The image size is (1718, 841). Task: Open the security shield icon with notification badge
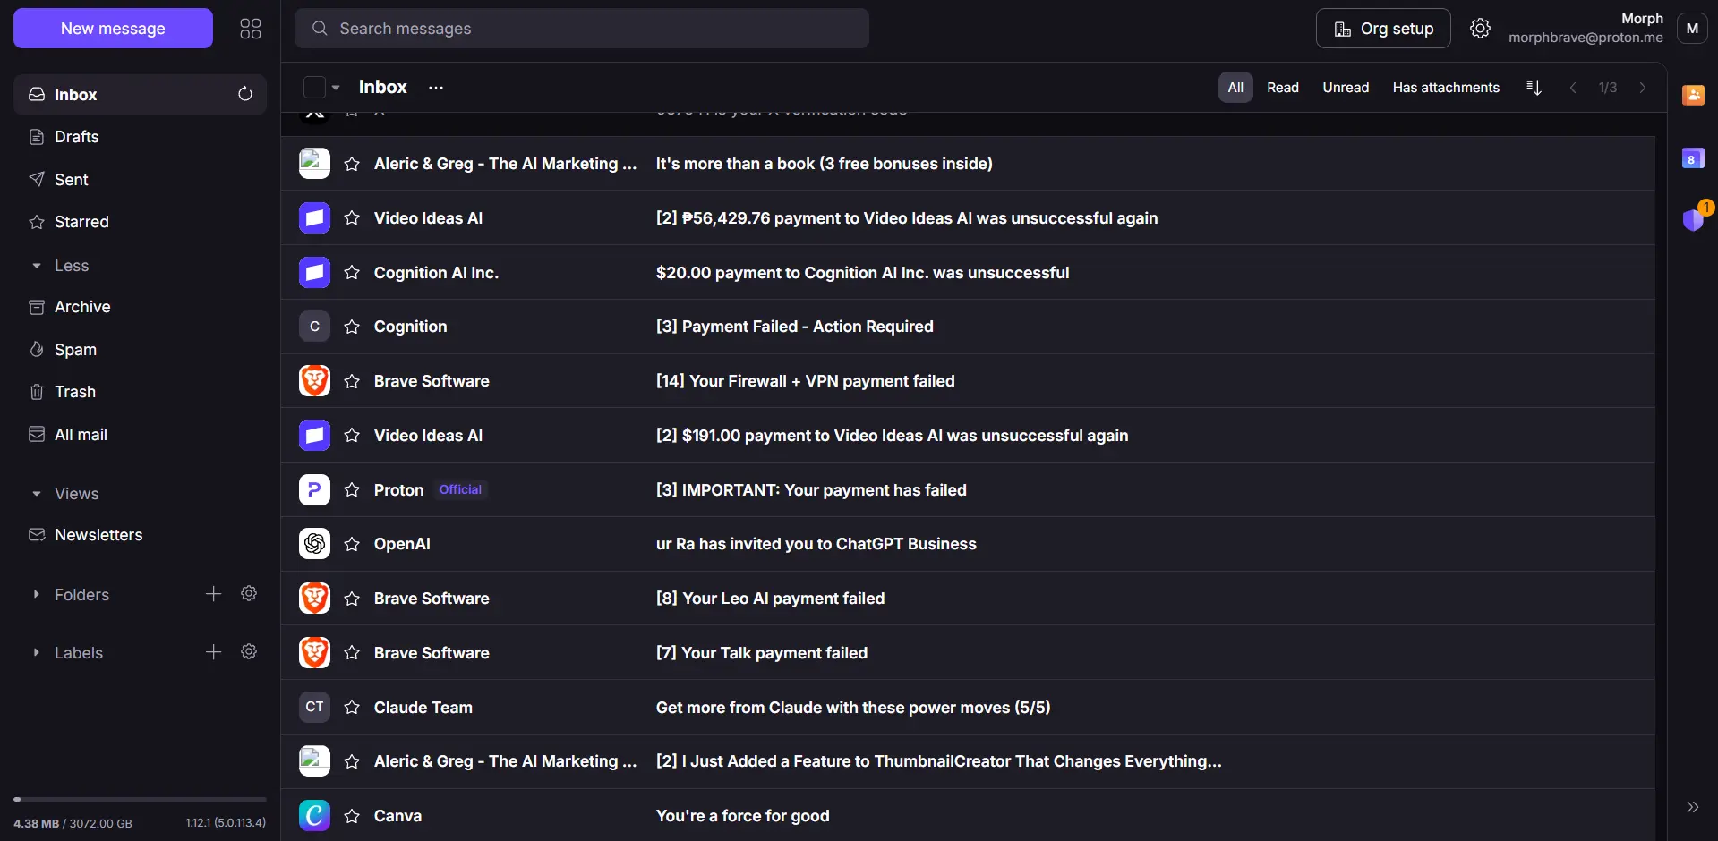click(1693, 218)
